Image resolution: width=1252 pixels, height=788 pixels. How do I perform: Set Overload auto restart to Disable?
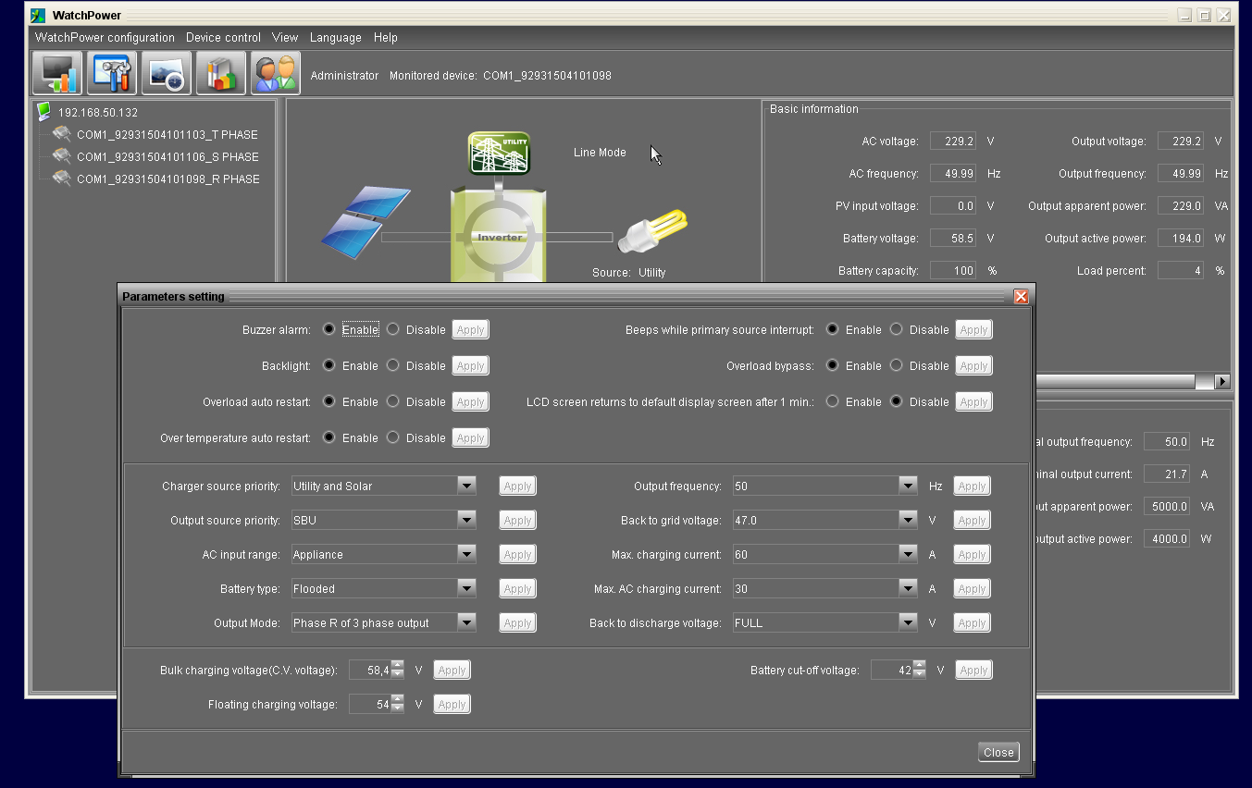[x=393, y=401]
